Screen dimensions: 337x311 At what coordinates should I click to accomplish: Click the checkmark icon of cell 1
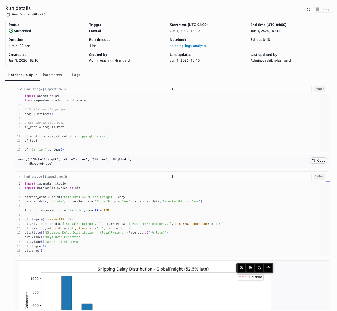click(x=21, y=89)
